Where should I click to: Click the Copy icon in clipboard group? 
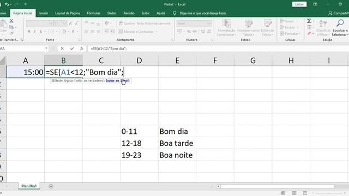pyautogui.click(x=11, y=27)
